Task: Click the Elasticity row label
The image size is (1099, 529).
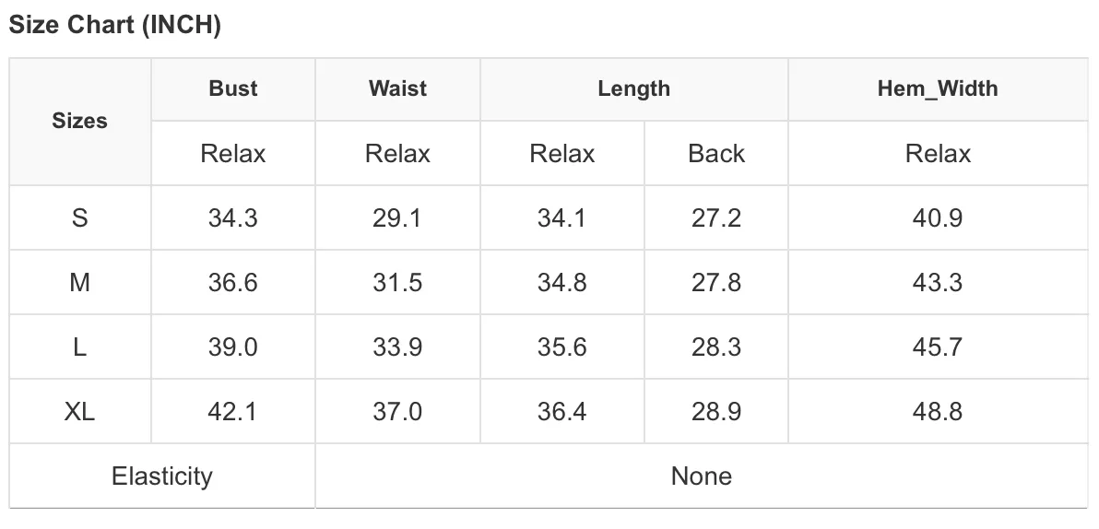Action: [162, 476]
